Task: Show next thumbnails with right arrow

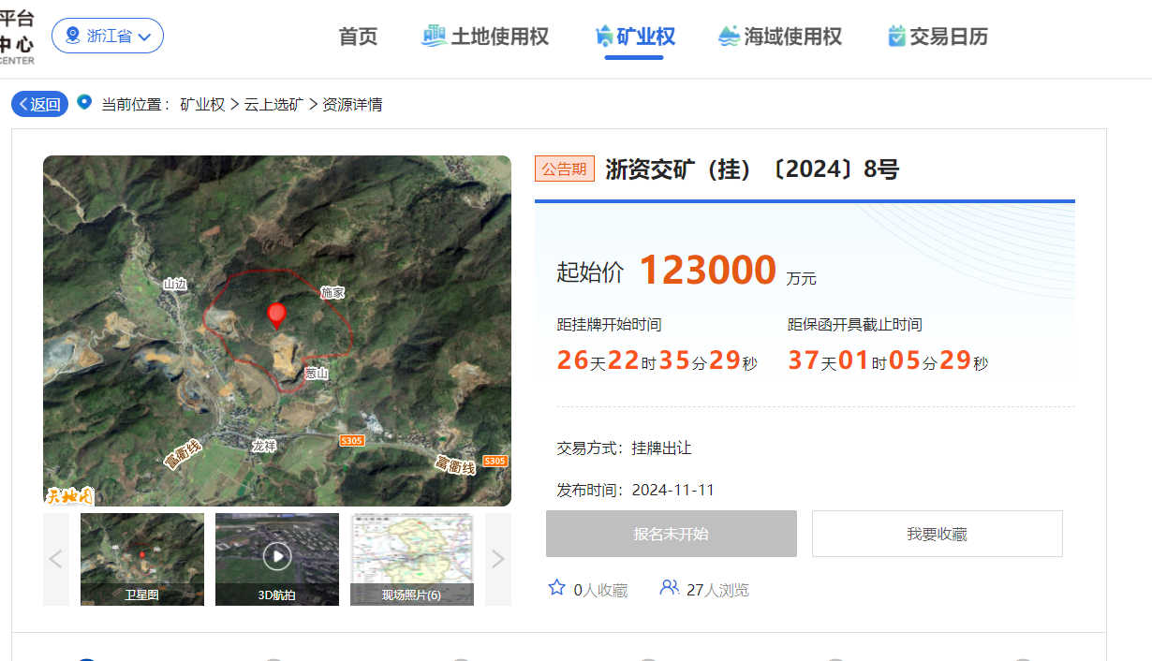Action: (498, 559)
